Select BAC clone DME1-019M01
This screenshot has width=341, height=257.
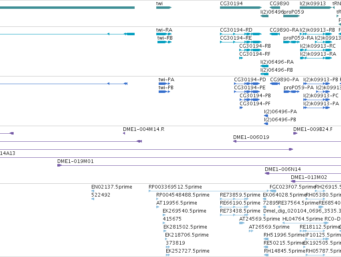(199, 166)
